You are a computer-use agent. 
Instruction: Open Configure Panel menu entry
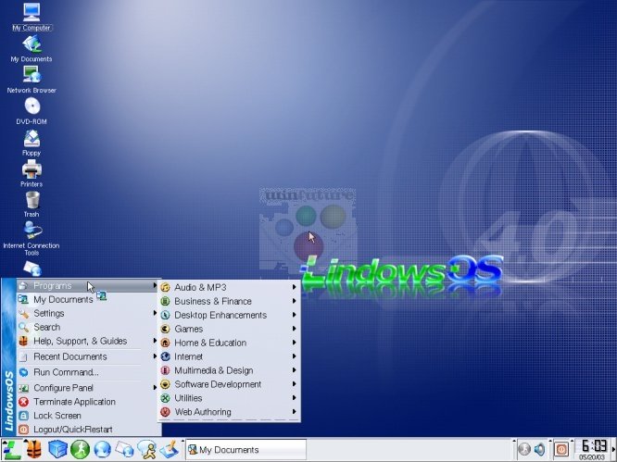tap(87, 388)
